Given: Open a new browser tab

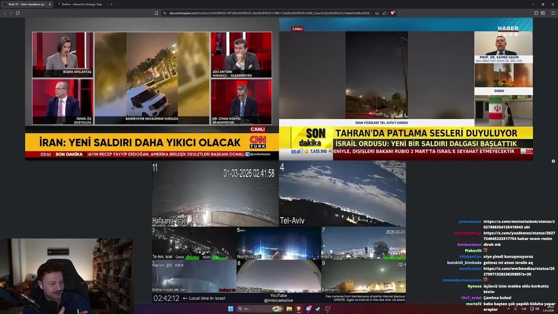Looking at the screenshot, I should pos(112,4).
